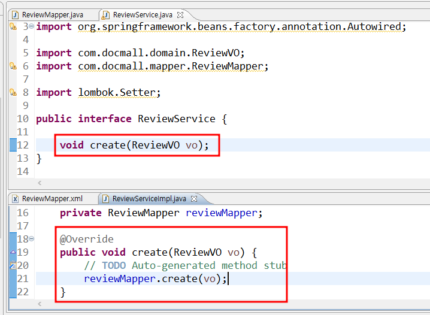
Task: Click the TODO task marker on line 20
Action: point(13,265)
